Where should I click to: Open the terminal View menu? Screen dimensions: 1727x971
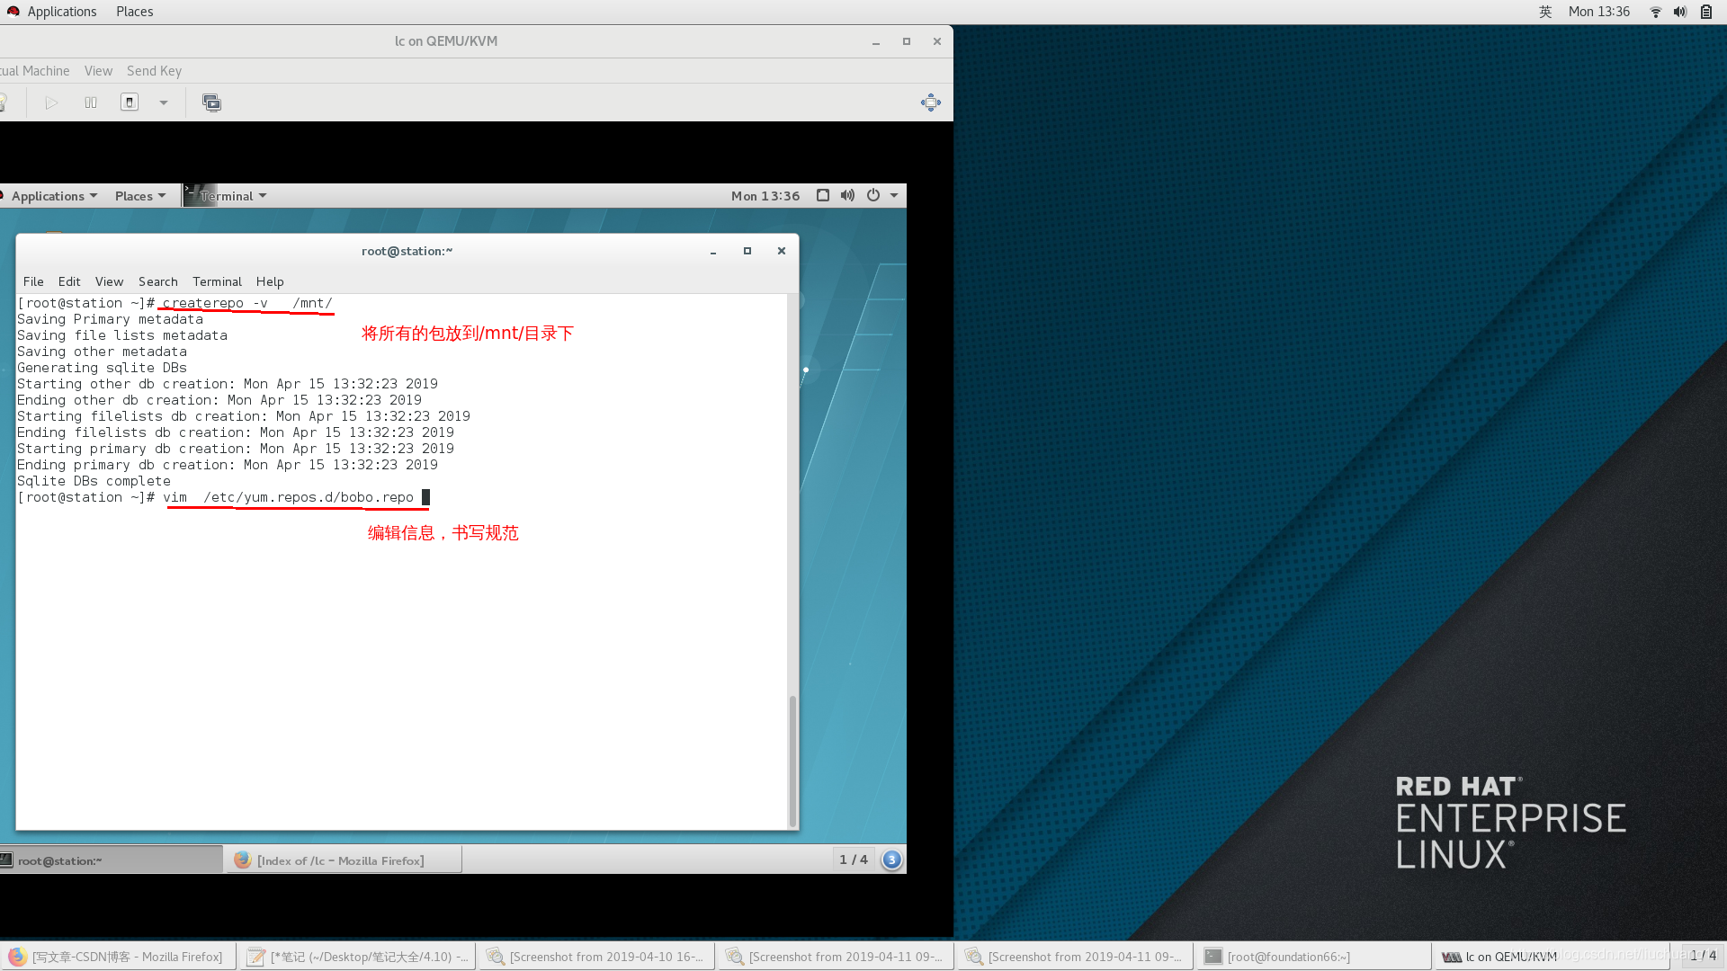tap(109, 281)
